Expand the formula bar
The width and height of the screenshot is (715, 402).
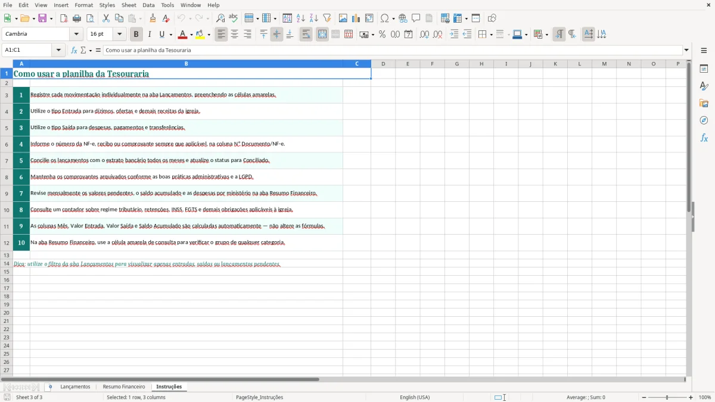686,50
